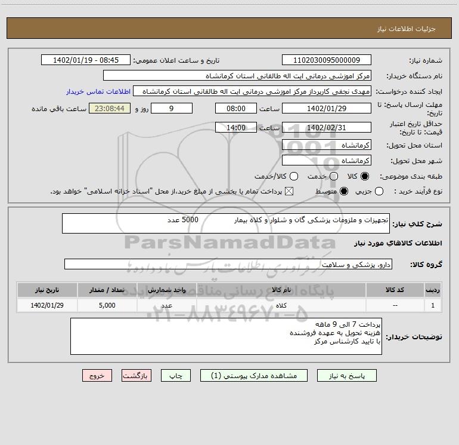Toggle the Islamic treasury bonds payment checkbox

[289, 191]
